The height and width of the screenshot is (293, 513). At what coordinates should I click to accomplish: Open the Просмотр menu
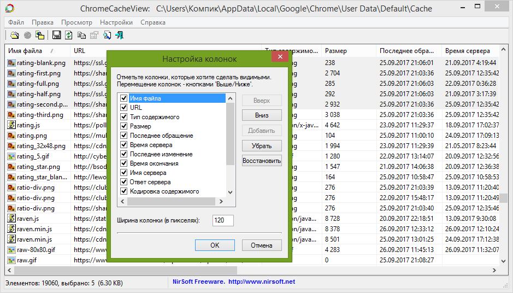coord(76,22)
